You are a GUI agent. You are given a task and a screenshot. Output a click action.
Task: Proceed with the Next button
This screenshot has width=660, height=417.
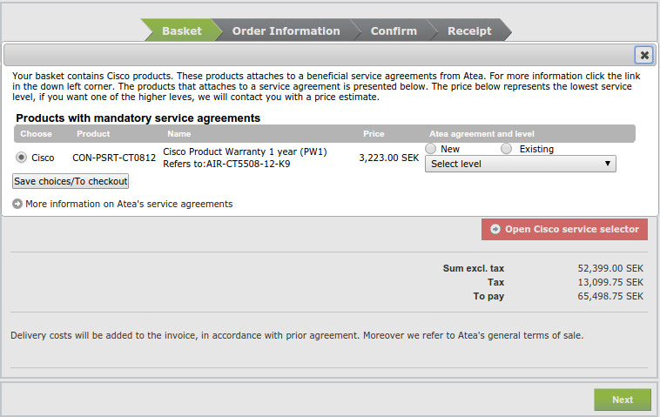tap(623, 400)
